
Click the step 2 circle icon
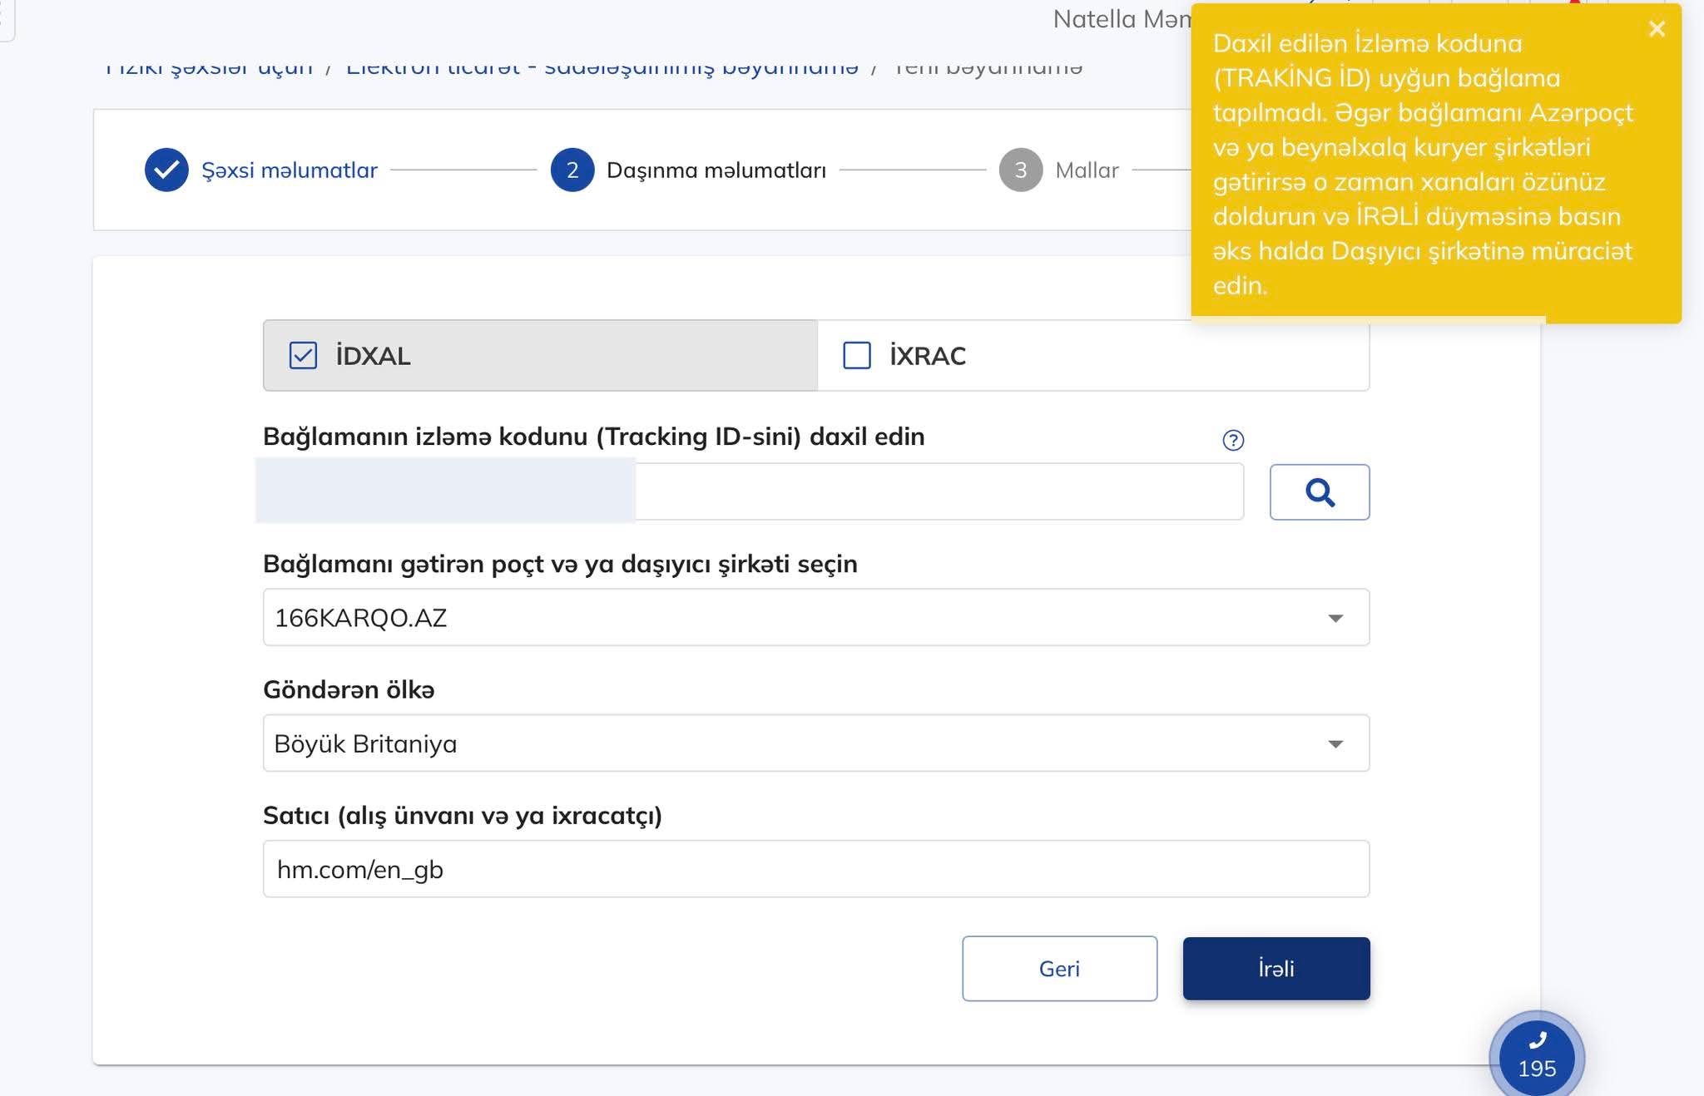point(572,170)
